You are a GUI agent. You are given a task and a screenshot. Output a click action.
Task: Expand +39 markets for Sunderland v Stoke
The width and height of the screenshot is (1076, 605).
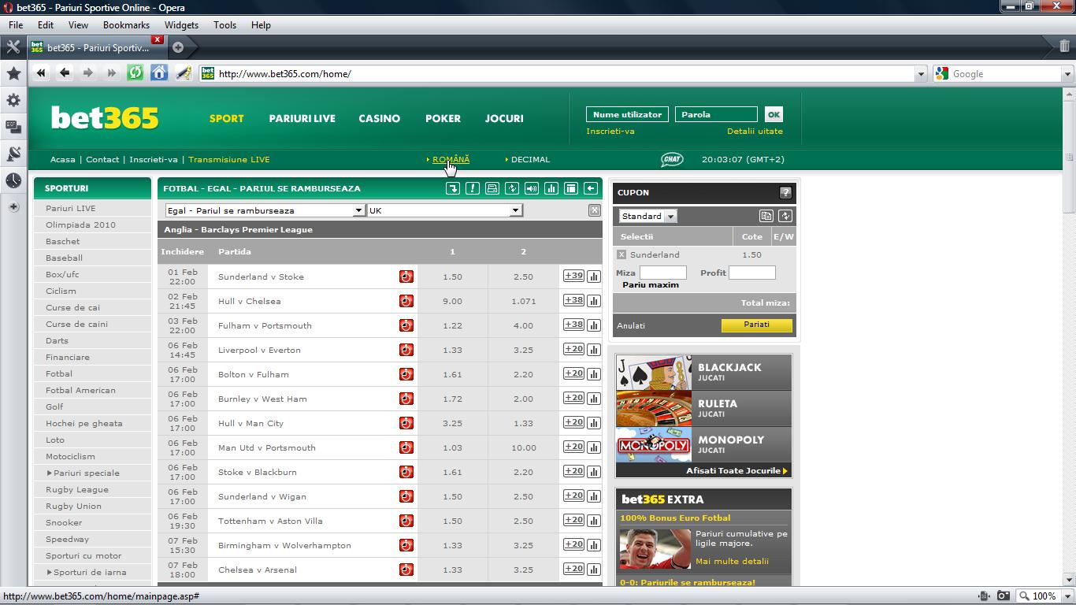pos(573,276)
